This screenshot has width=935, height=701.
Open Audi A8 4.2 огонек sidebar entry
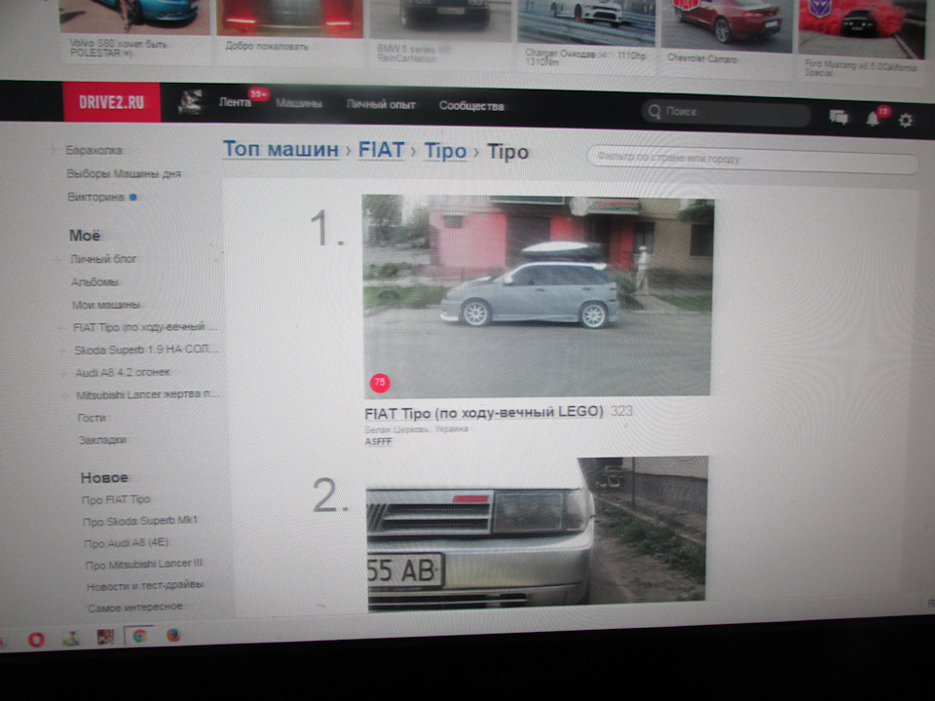pos(123,373)
